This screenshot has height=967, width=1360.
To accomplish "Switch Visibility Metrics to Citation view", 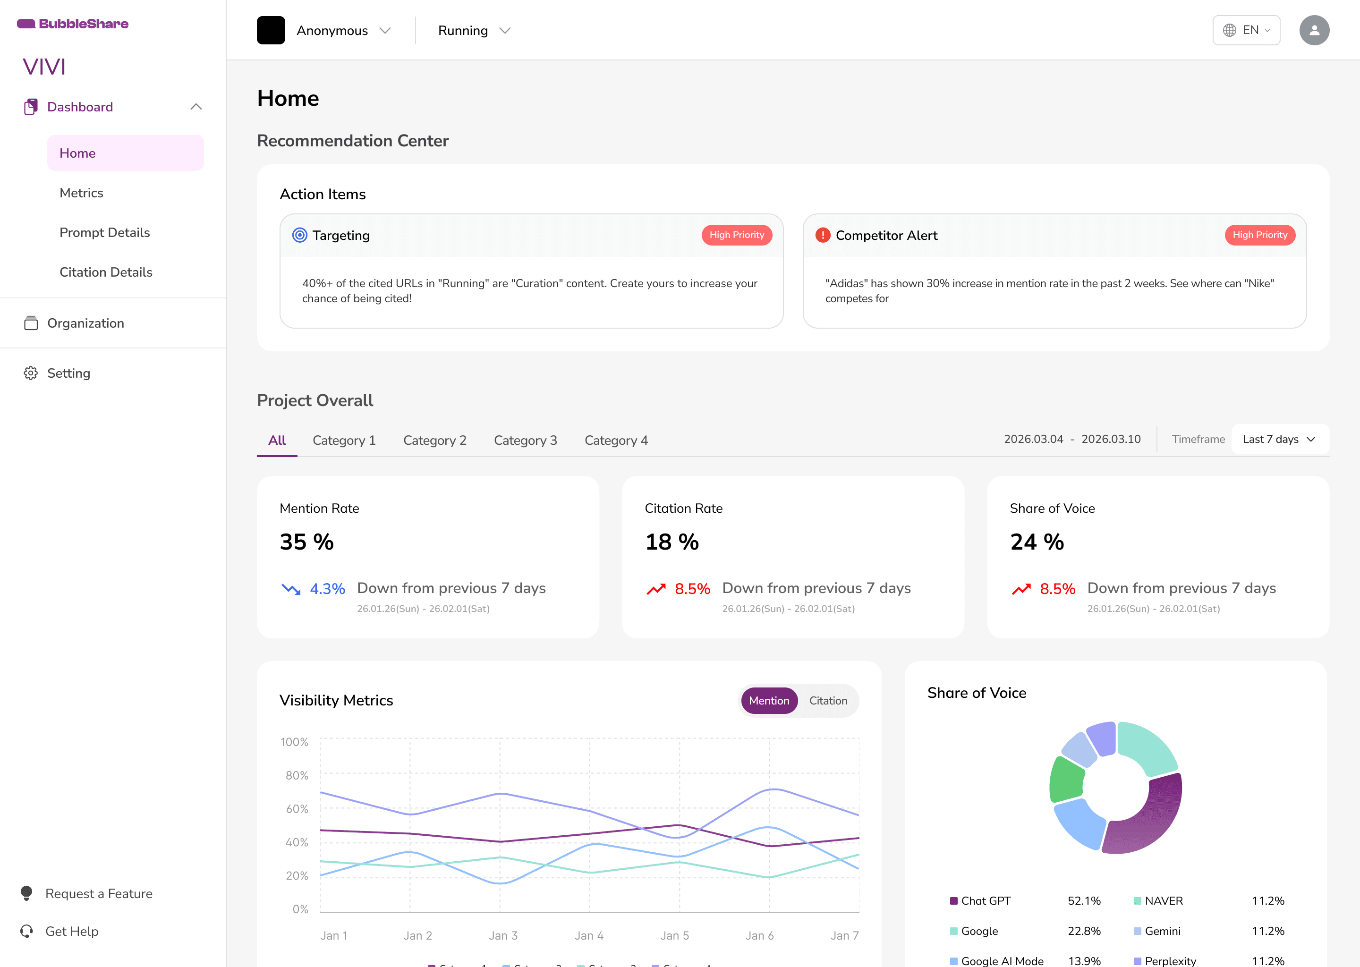I will coord(828,700).
